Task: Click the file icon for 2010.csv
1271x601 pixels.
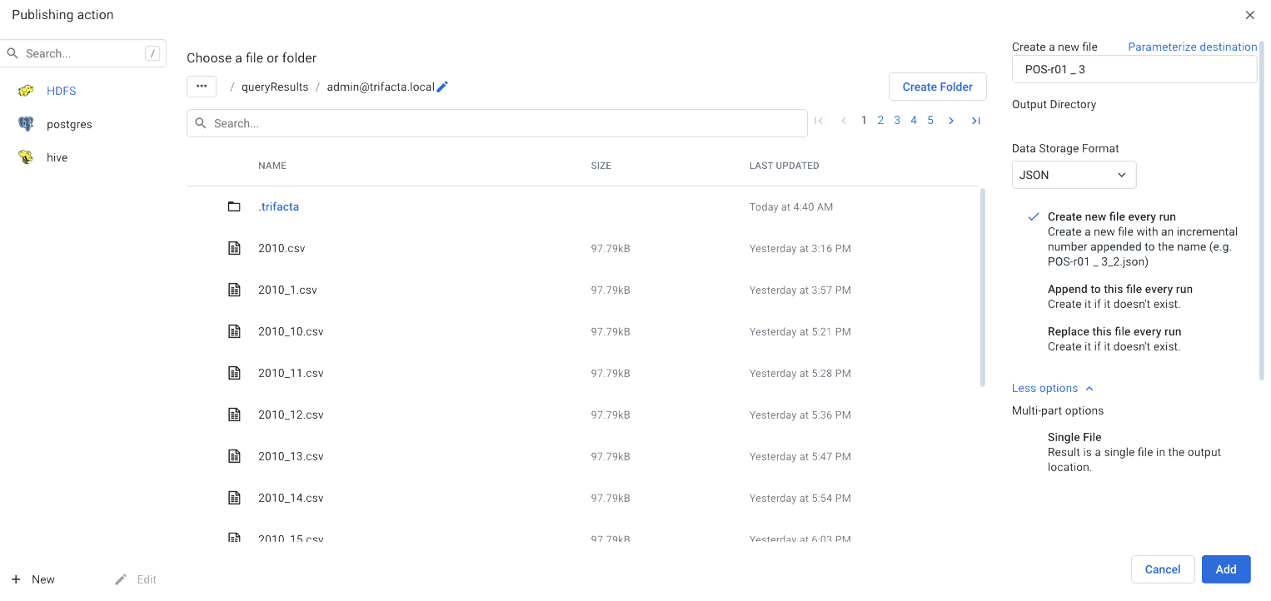Action: pos(234,248)
